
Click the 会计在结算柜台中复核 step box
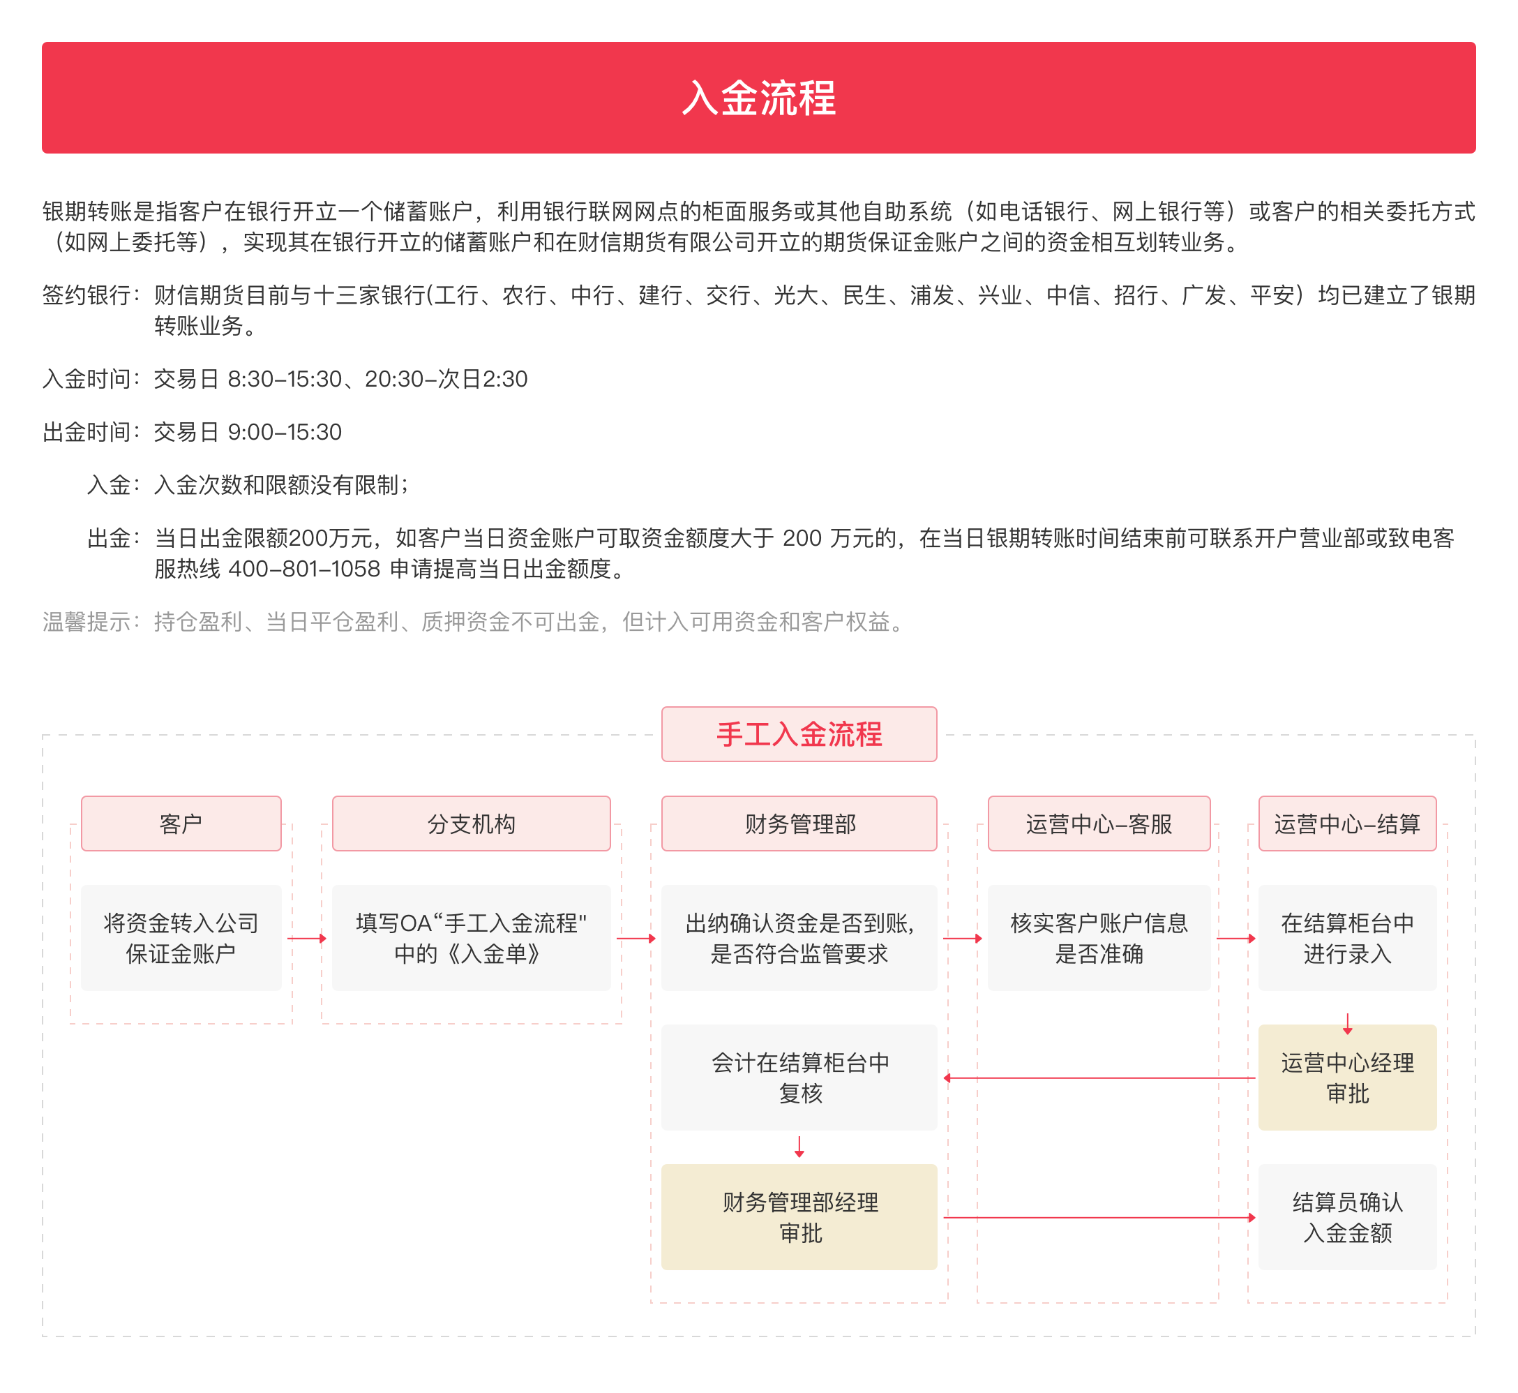click(x=799, y=1078)
